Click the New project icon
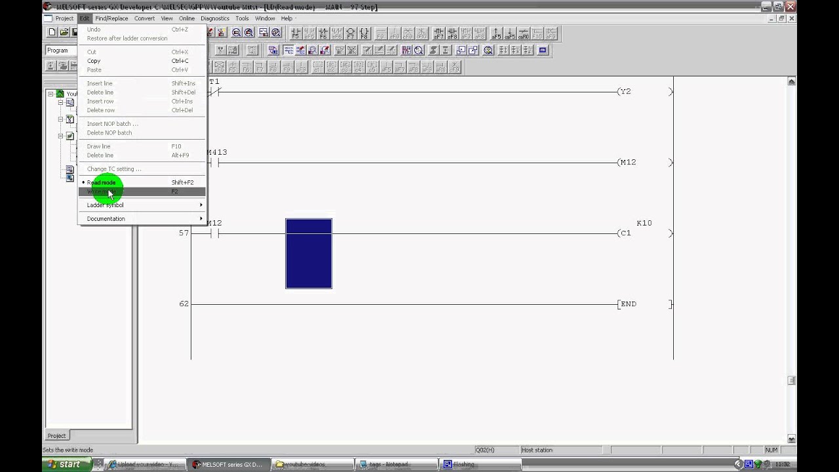 click(x=52, y=32)
